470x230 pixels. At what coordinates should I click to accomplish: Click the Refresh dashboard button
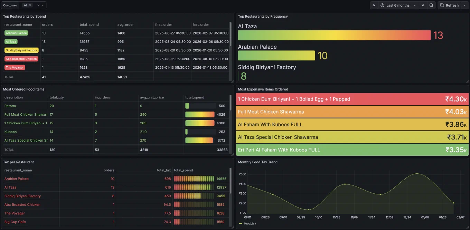tap(449, 5)
